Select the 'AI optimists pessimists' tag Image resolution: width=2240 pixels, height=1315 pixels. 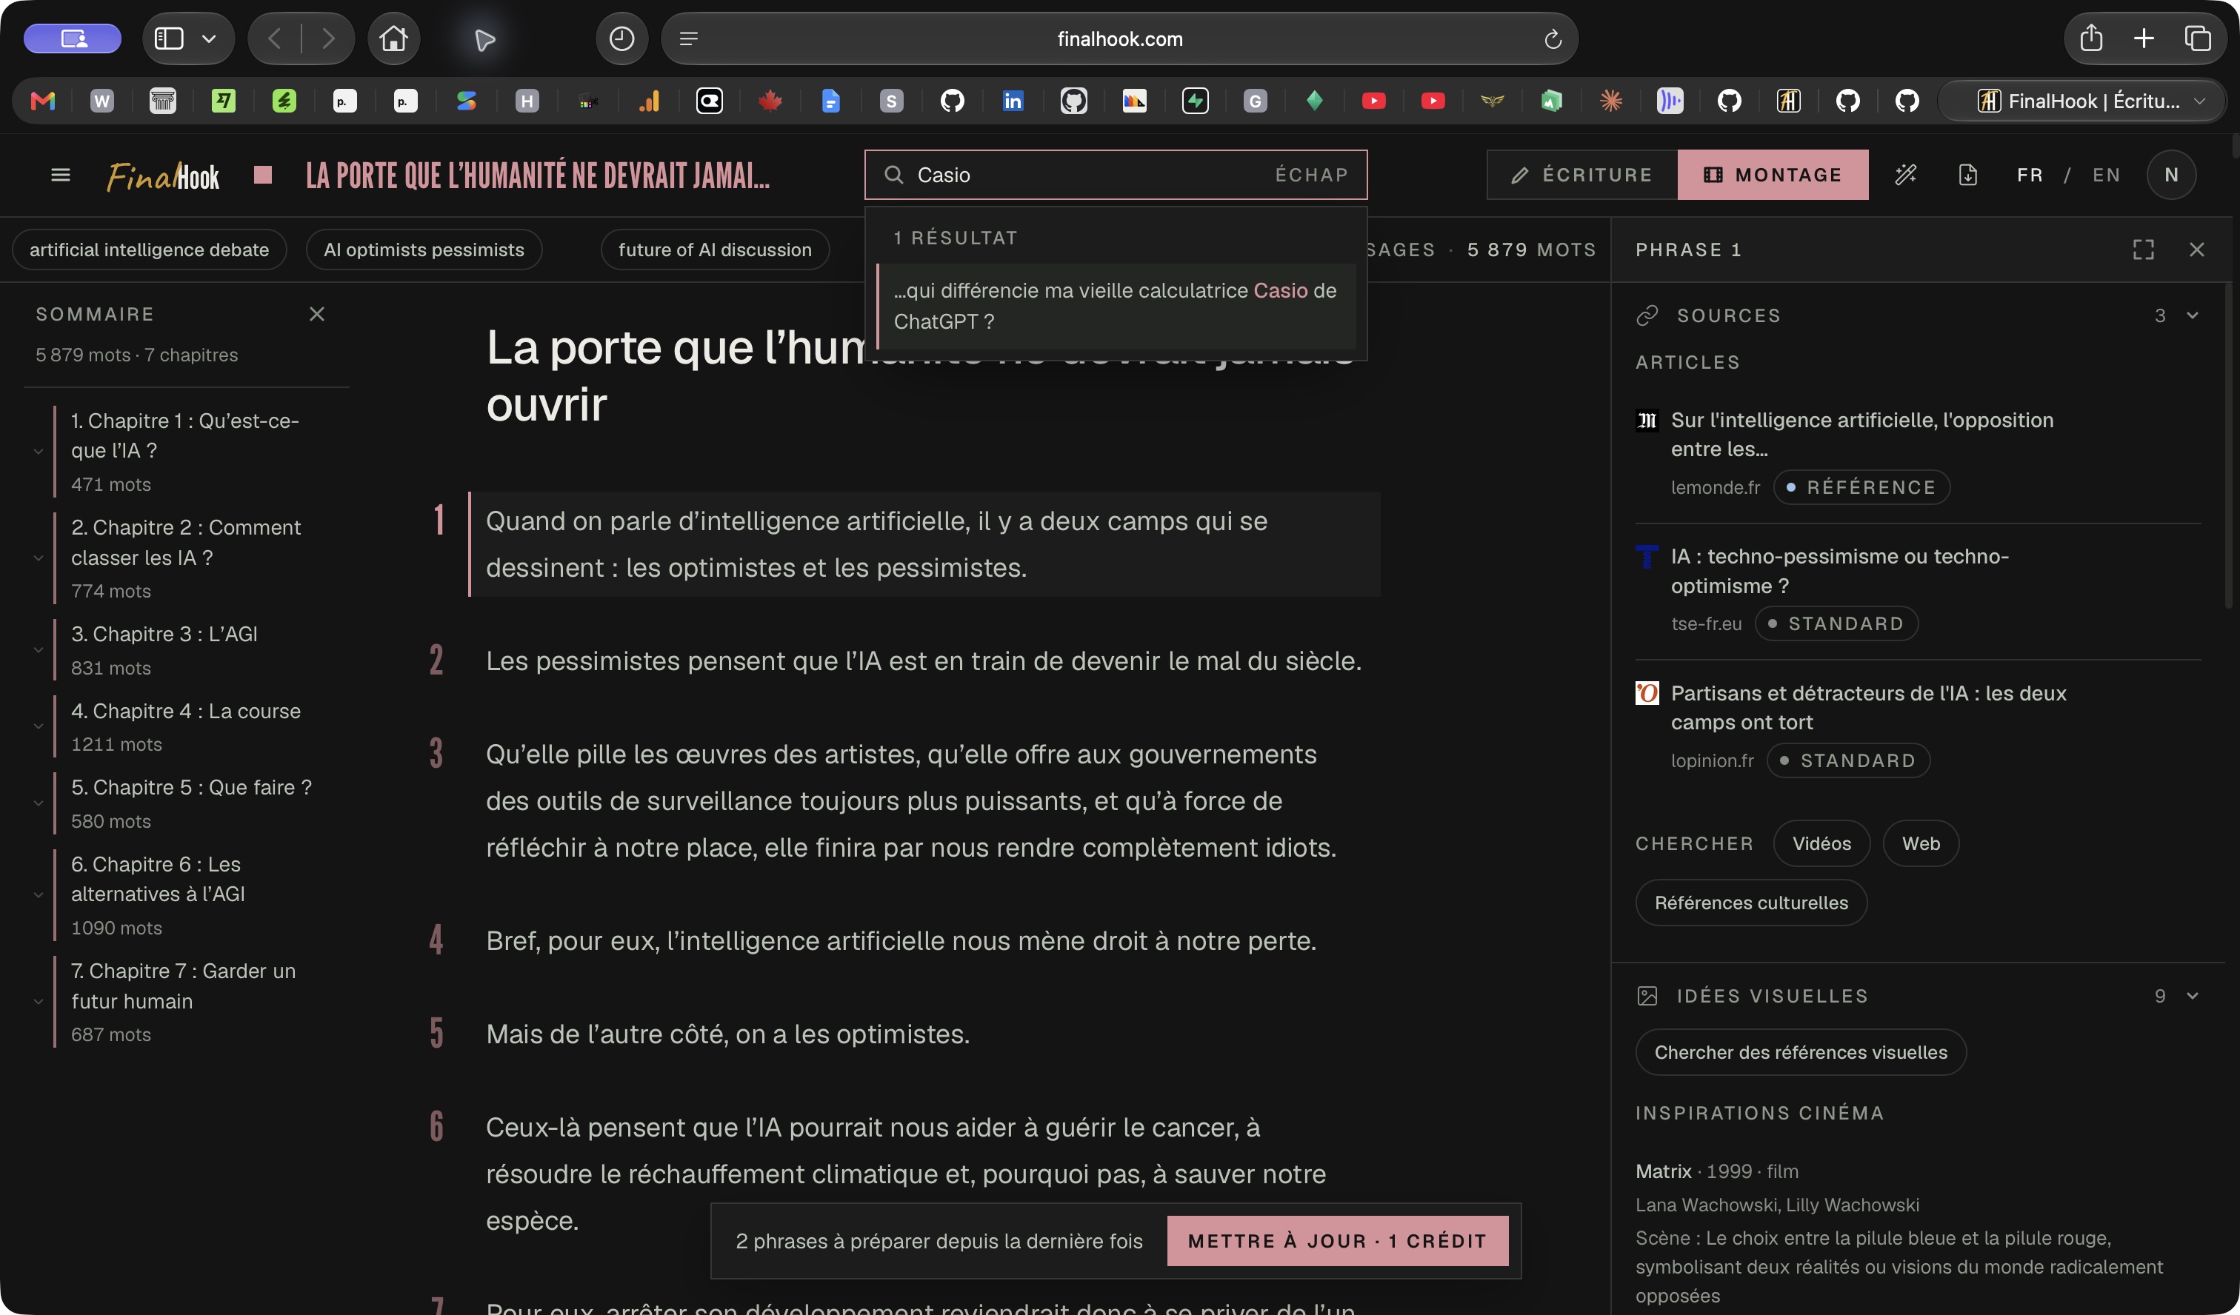pos(424,250)
